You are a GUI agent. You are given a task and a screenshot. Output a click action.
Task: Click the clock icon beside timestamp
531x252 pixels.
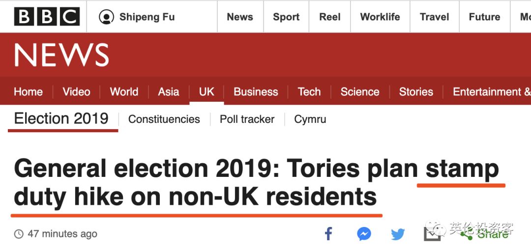(19, 234)
